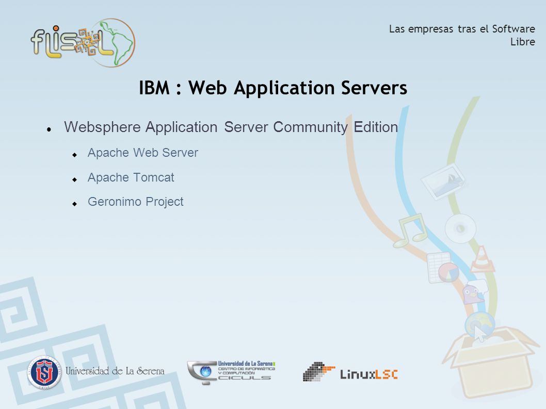Click the Pidgin bird chat icon

(x=475, y=291)
